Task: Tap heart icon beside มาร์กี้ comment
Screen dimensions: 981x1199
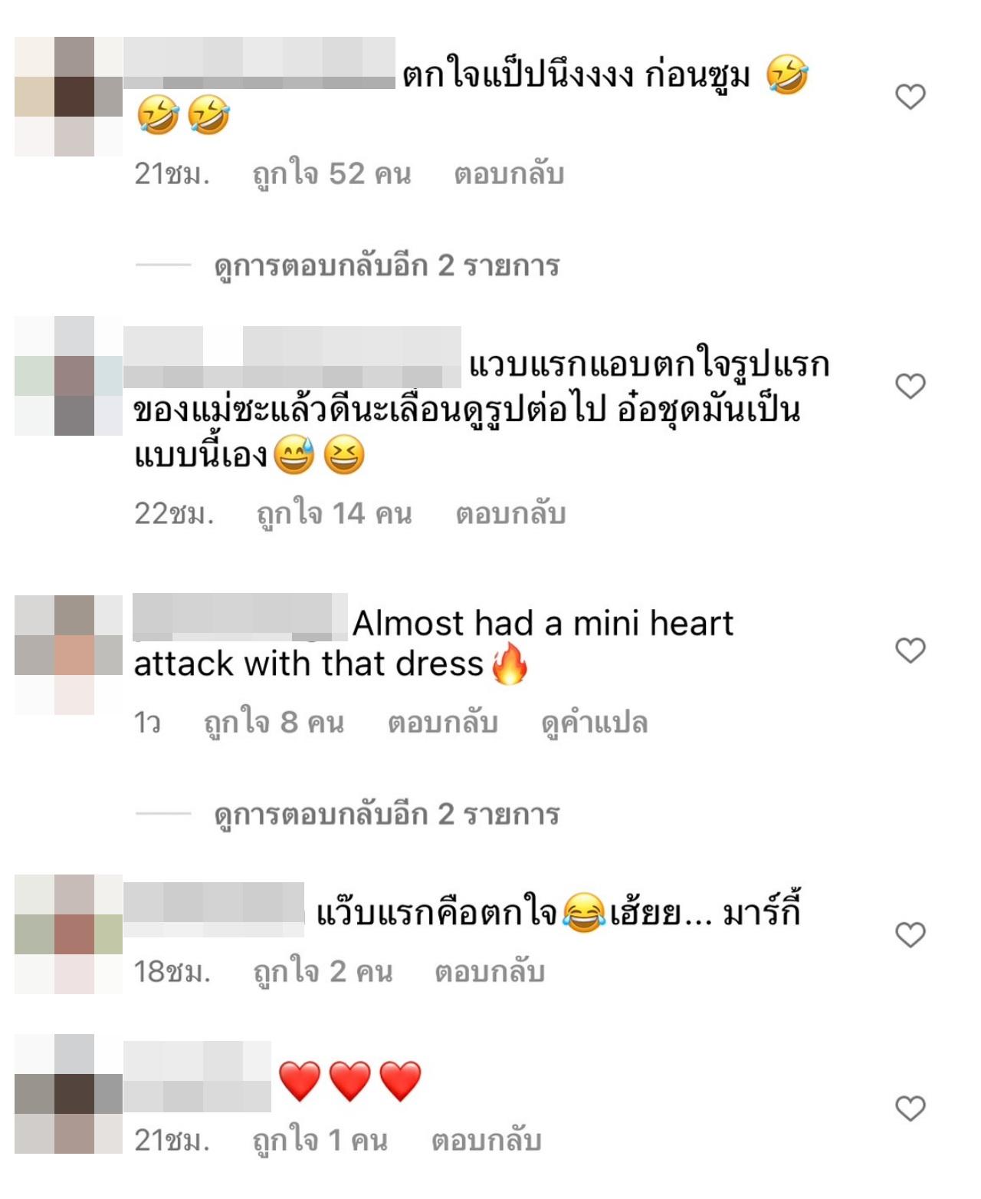Action: click(x=910, y=934)
